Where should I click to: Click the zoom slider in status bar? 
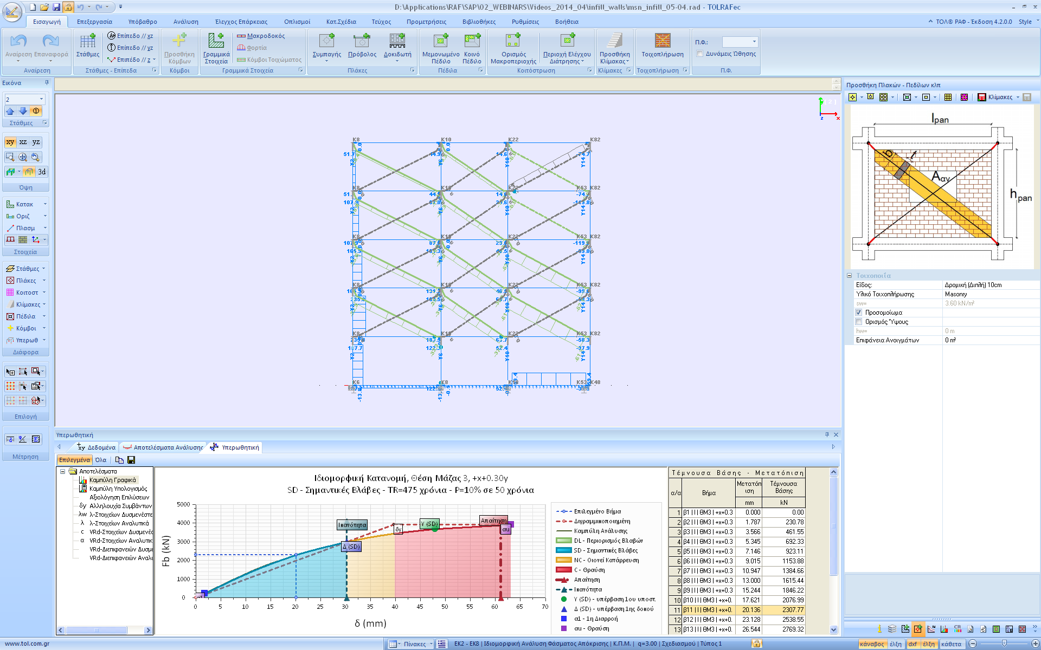point(1004,643)
